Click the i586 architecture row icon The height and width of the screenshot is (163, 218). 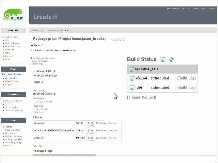click(x=132, y=88)
